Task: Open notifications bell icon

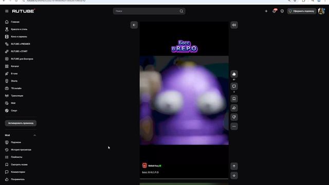Action: 274,11
